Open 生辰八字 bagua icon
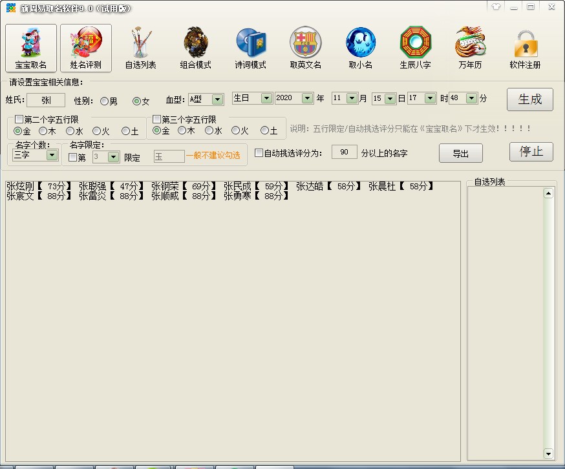 coord(415,48)
